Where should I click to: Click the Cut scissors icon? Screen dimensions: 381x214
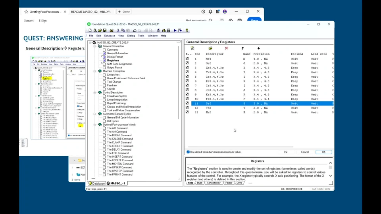(118, 31)
